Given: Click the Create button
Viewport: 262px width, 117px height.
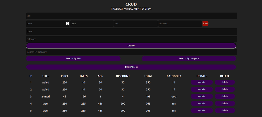Looking at the screenshot, I should (131, 46).
